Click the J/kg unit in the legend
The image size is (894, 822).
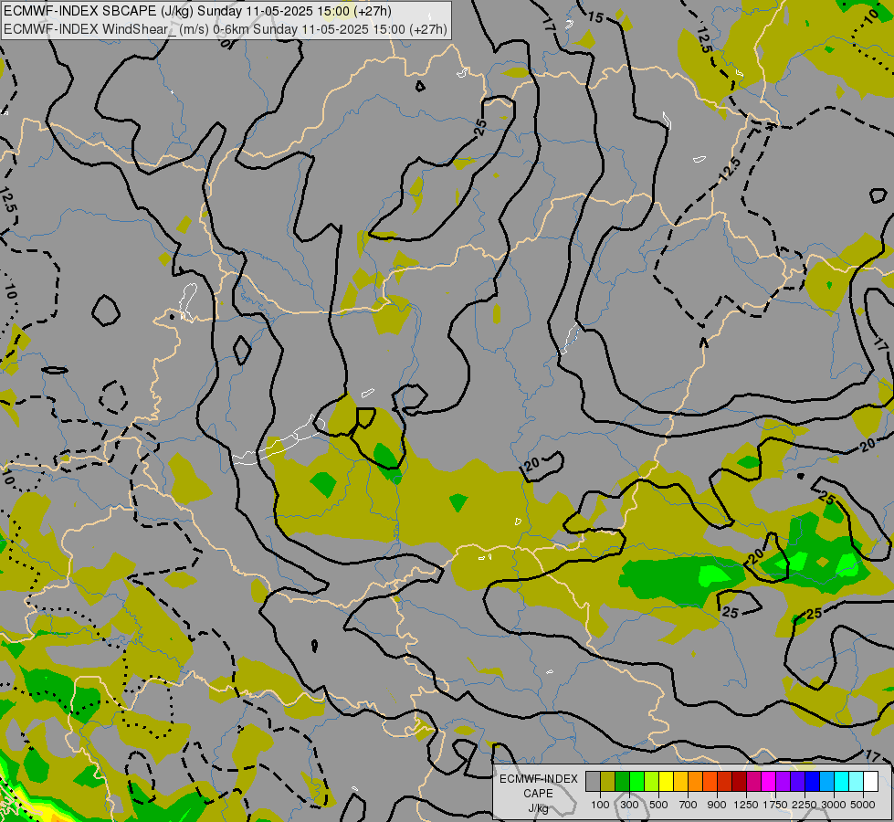(538, 808)
